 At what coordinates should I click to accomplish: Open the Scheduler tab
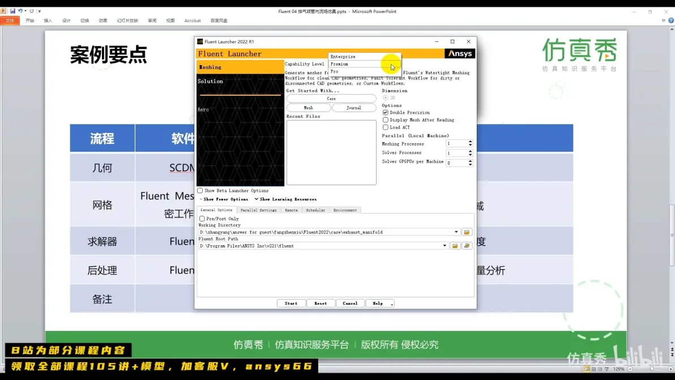(x=315, y=211)
